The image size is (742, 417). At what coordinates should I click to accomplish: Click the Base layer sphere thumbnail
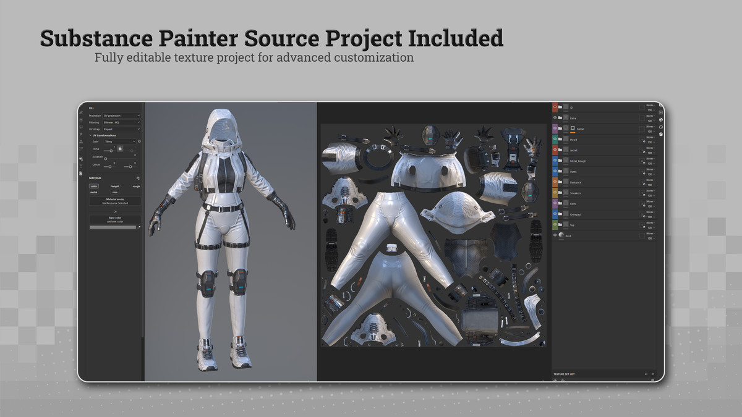(x=561, y=235)
